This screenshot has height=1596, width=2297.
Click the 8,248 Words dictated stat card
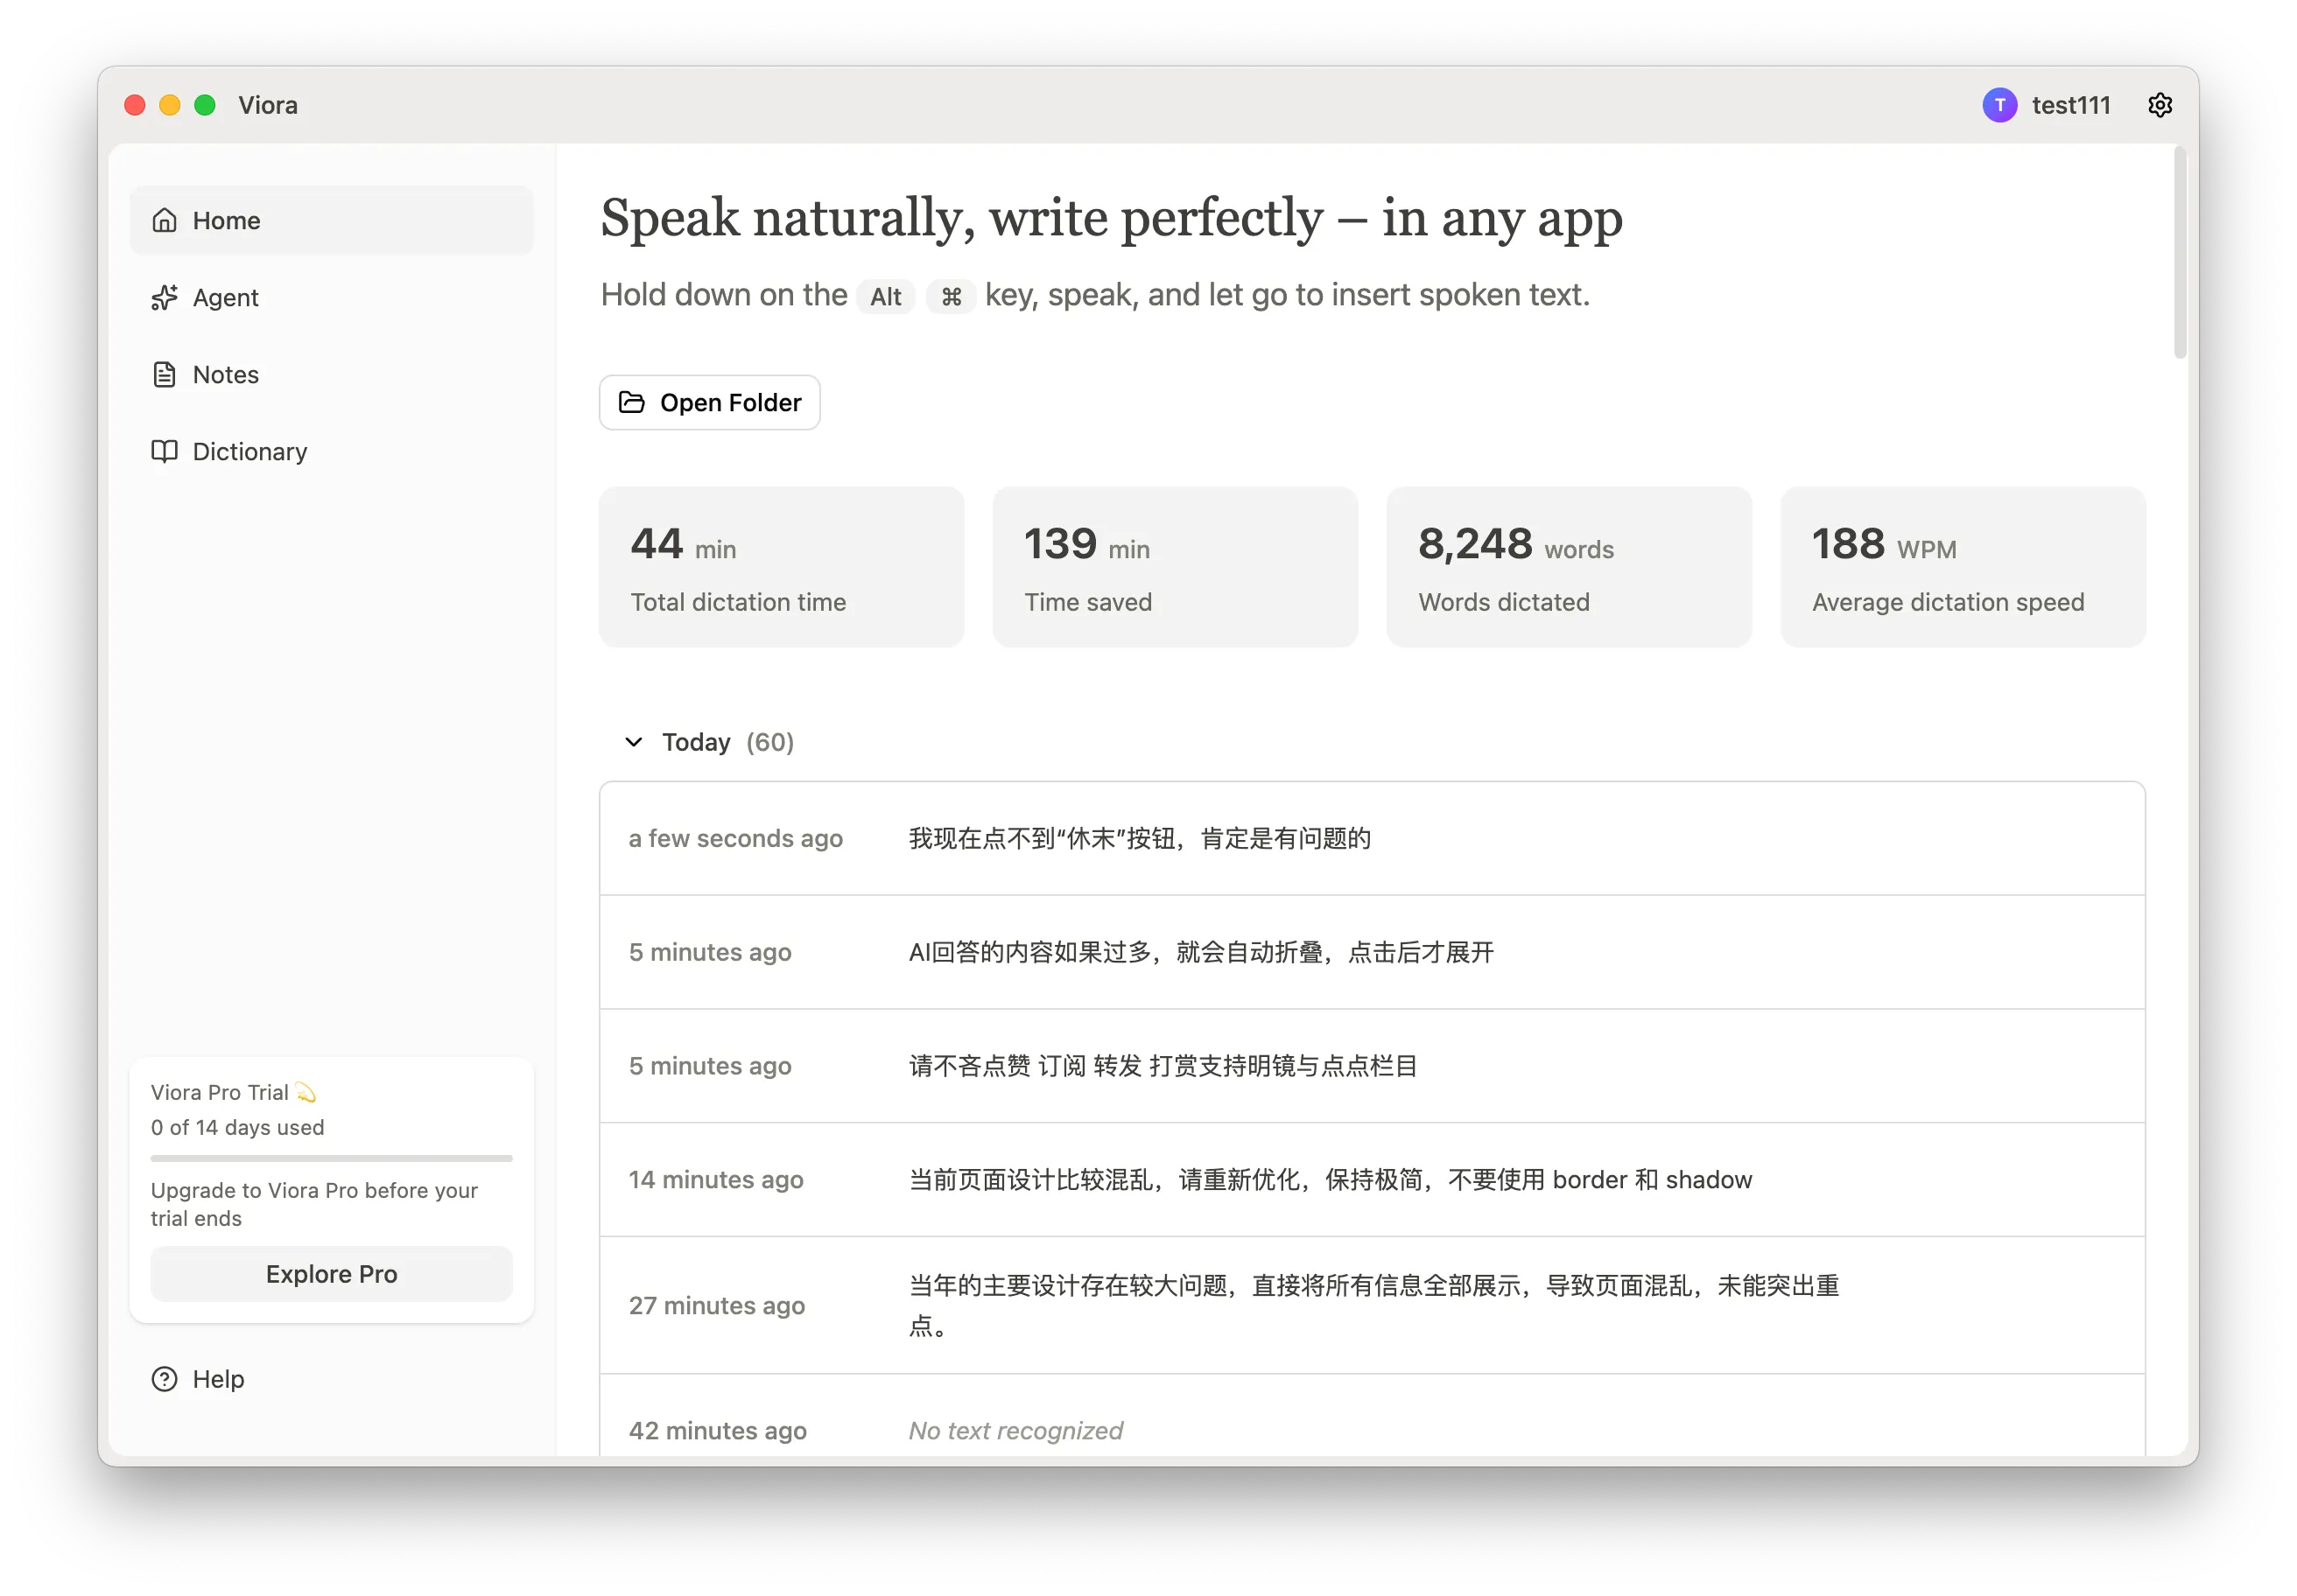point(1568,567)
